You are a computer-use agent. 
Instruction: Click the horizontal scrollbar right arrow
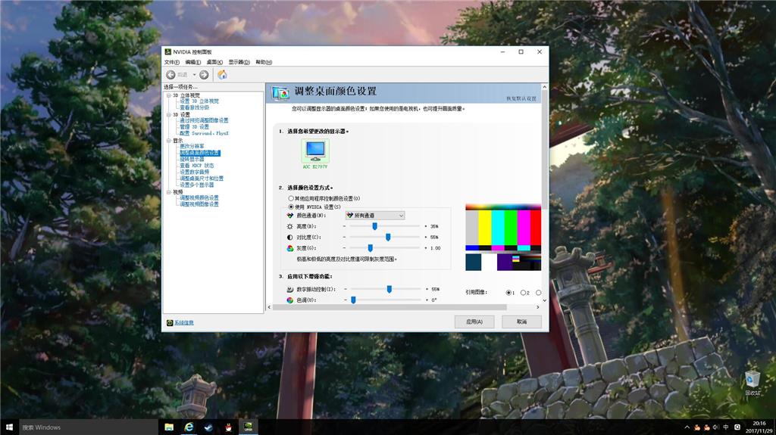(x=538, y=307)
